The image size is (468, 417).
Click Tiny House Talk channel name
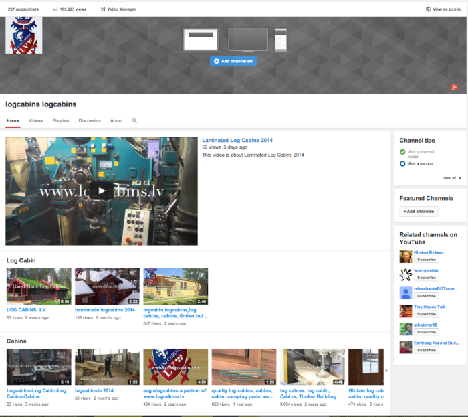click(429, 307)
